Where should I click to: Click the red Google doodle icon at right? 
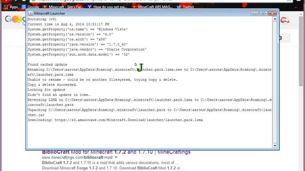(x=285, y=20)
